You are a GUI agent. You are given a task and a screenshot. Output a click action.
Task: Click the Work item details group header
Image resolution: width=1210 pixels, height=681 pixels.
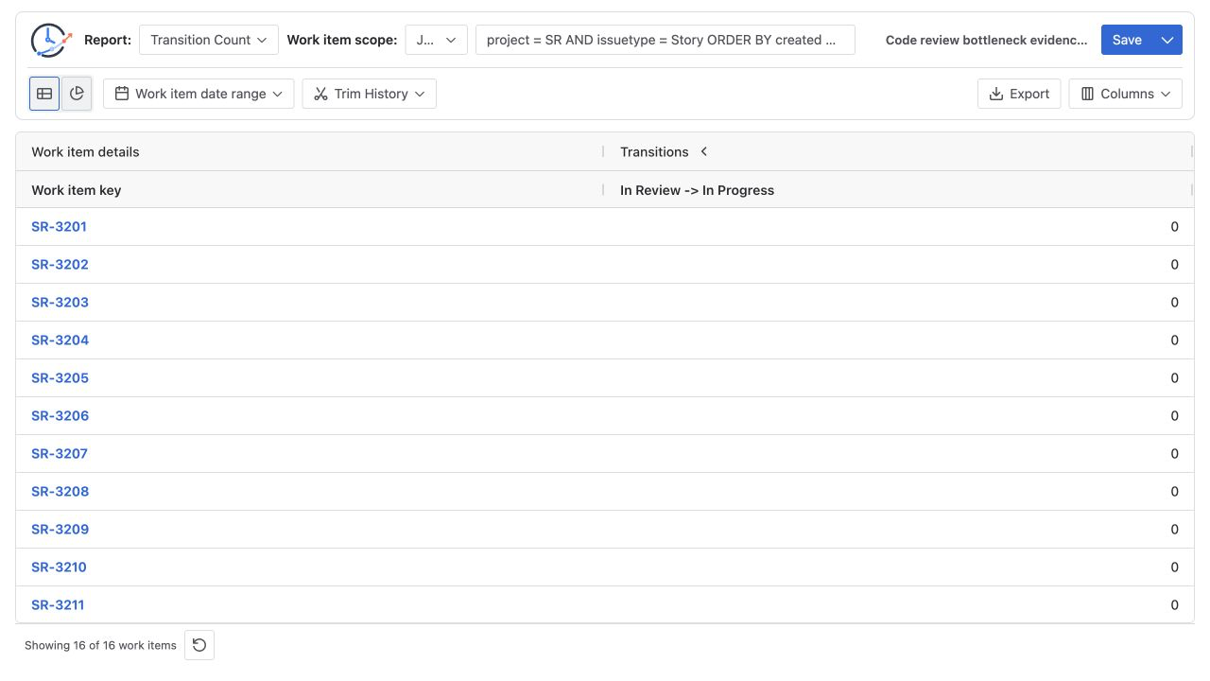coord(309,151)
